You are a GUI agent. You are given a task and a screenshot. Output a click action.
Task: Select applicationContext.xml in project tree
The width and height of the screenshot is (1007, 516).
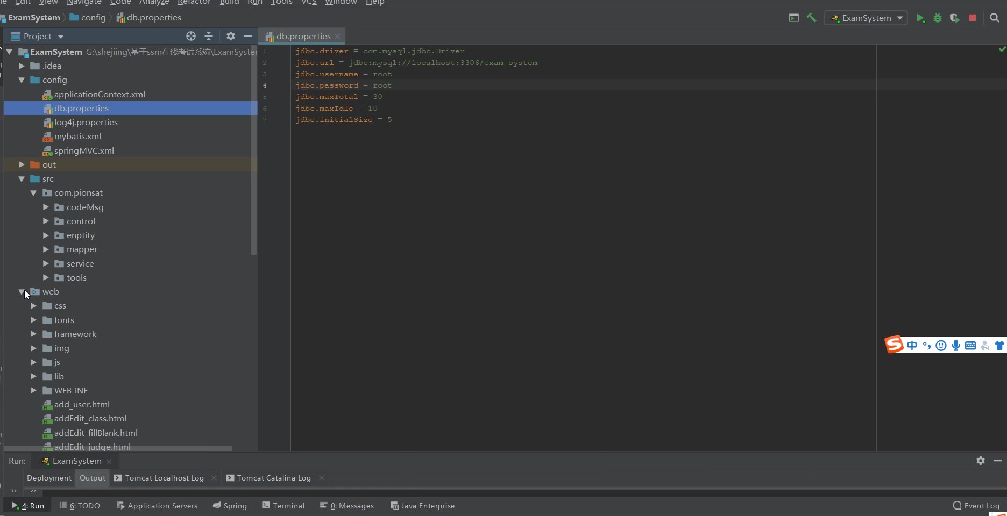[x=100, y=94]
